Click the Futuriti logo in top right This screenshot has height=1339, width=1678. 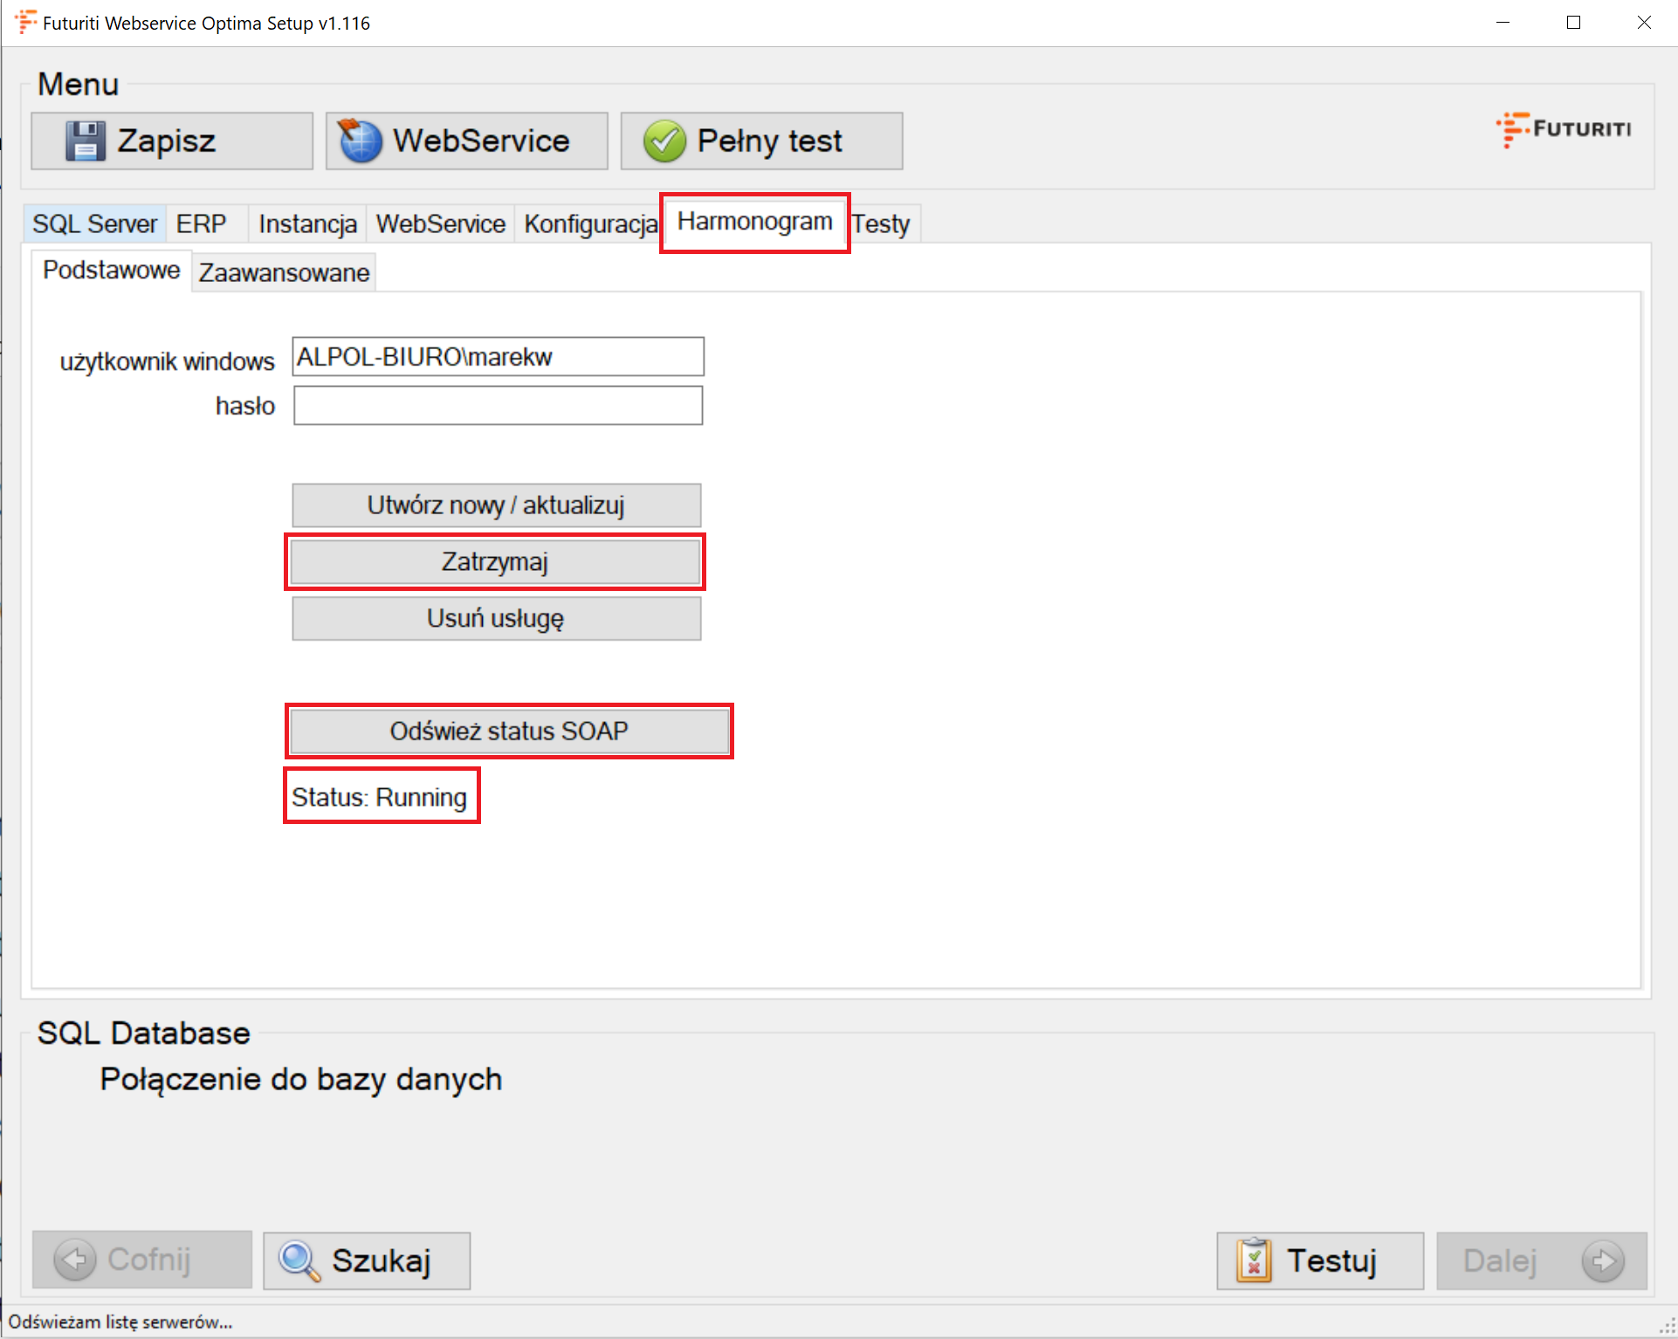(x=1564, y=129)
